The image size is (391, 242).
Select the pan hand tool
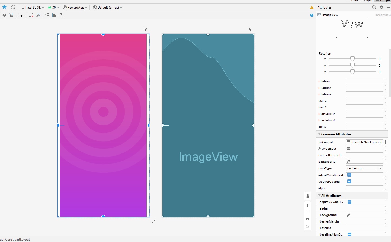[307, 196]
